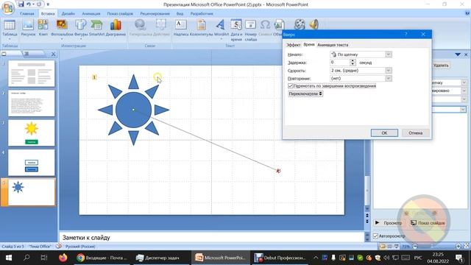This screenshot has height=265, width=471.
Task: Start Показ слайдов from animation pane
Action: pyautogui.click(x=428, y=223)
